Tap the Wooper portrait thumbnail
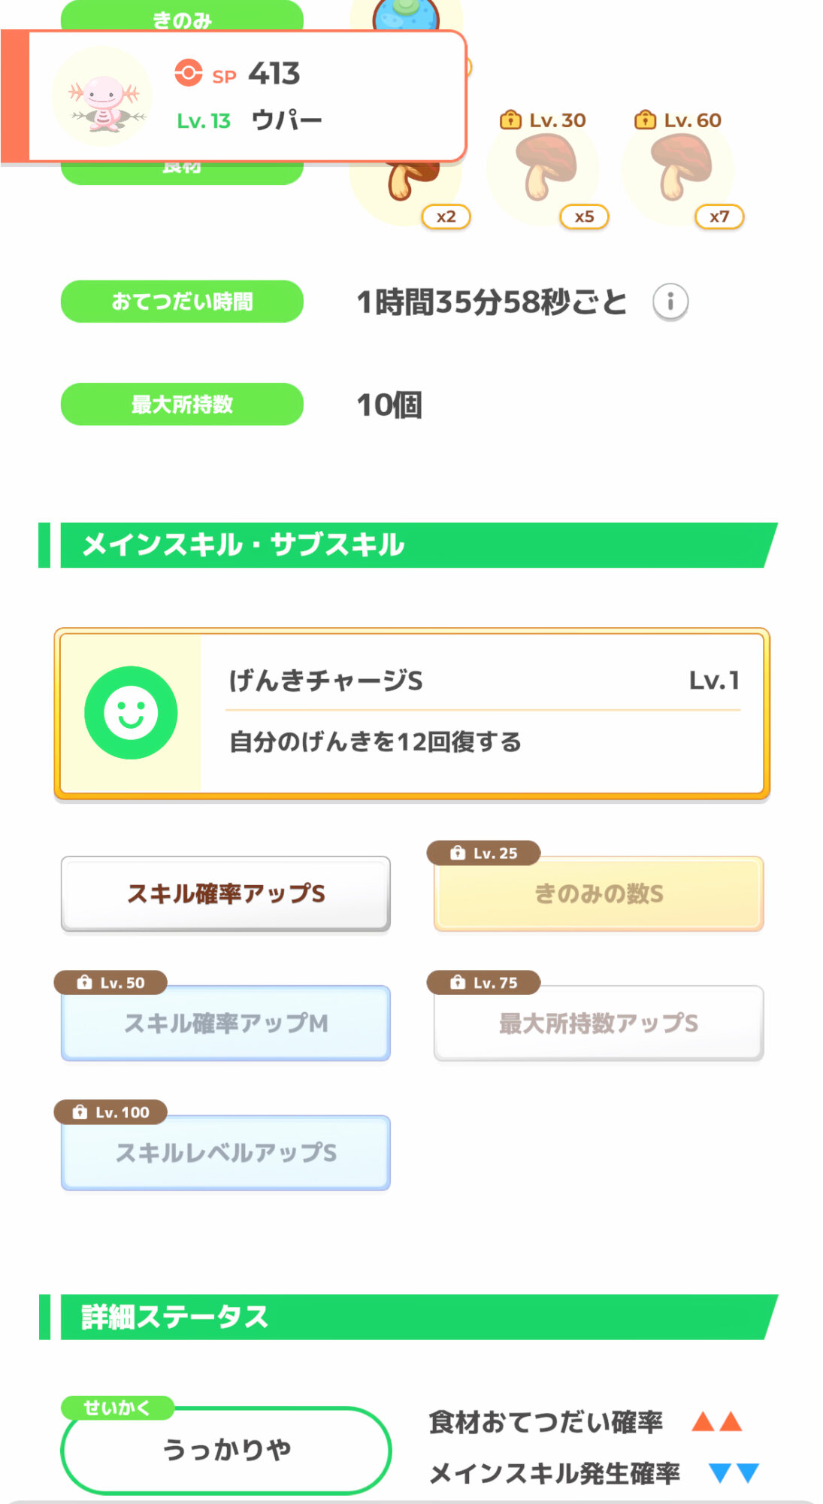This screenshot has height=1504, width=823. [x=103, y=97]
